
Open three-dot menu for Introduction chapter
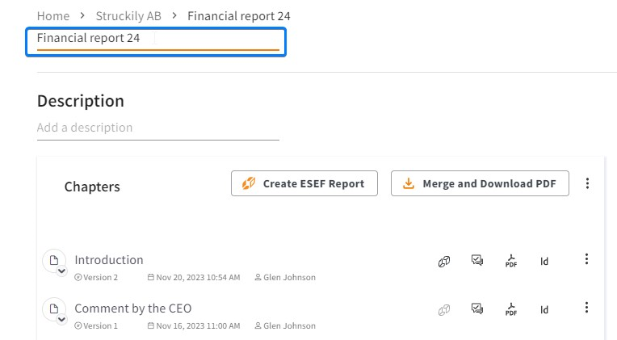pyautogui.click(x=586, y=259)
